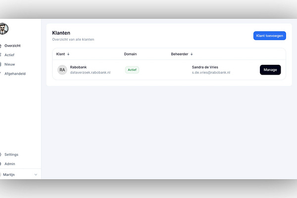The height and width of the screenshot is (198, 297).
Task: Click the Klanten page heading
Action: click(61, 33)
